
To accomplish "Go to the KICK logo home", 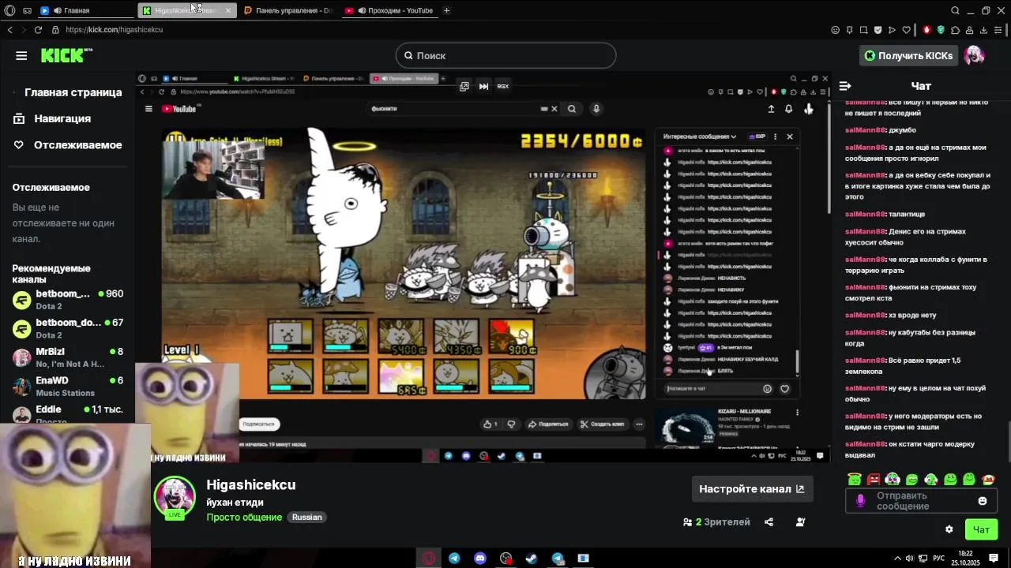I will click(x=66, y=55).
